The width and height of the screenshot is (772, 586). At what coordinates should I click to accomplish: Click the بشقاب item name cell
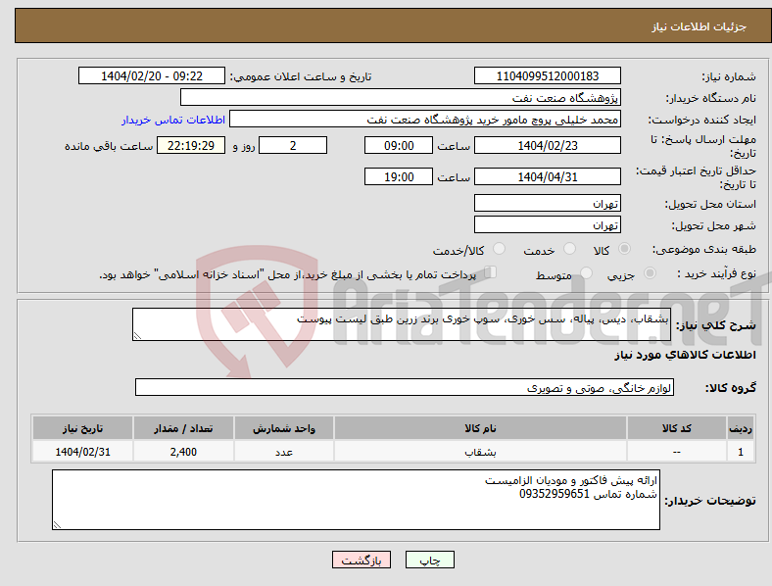480,452
